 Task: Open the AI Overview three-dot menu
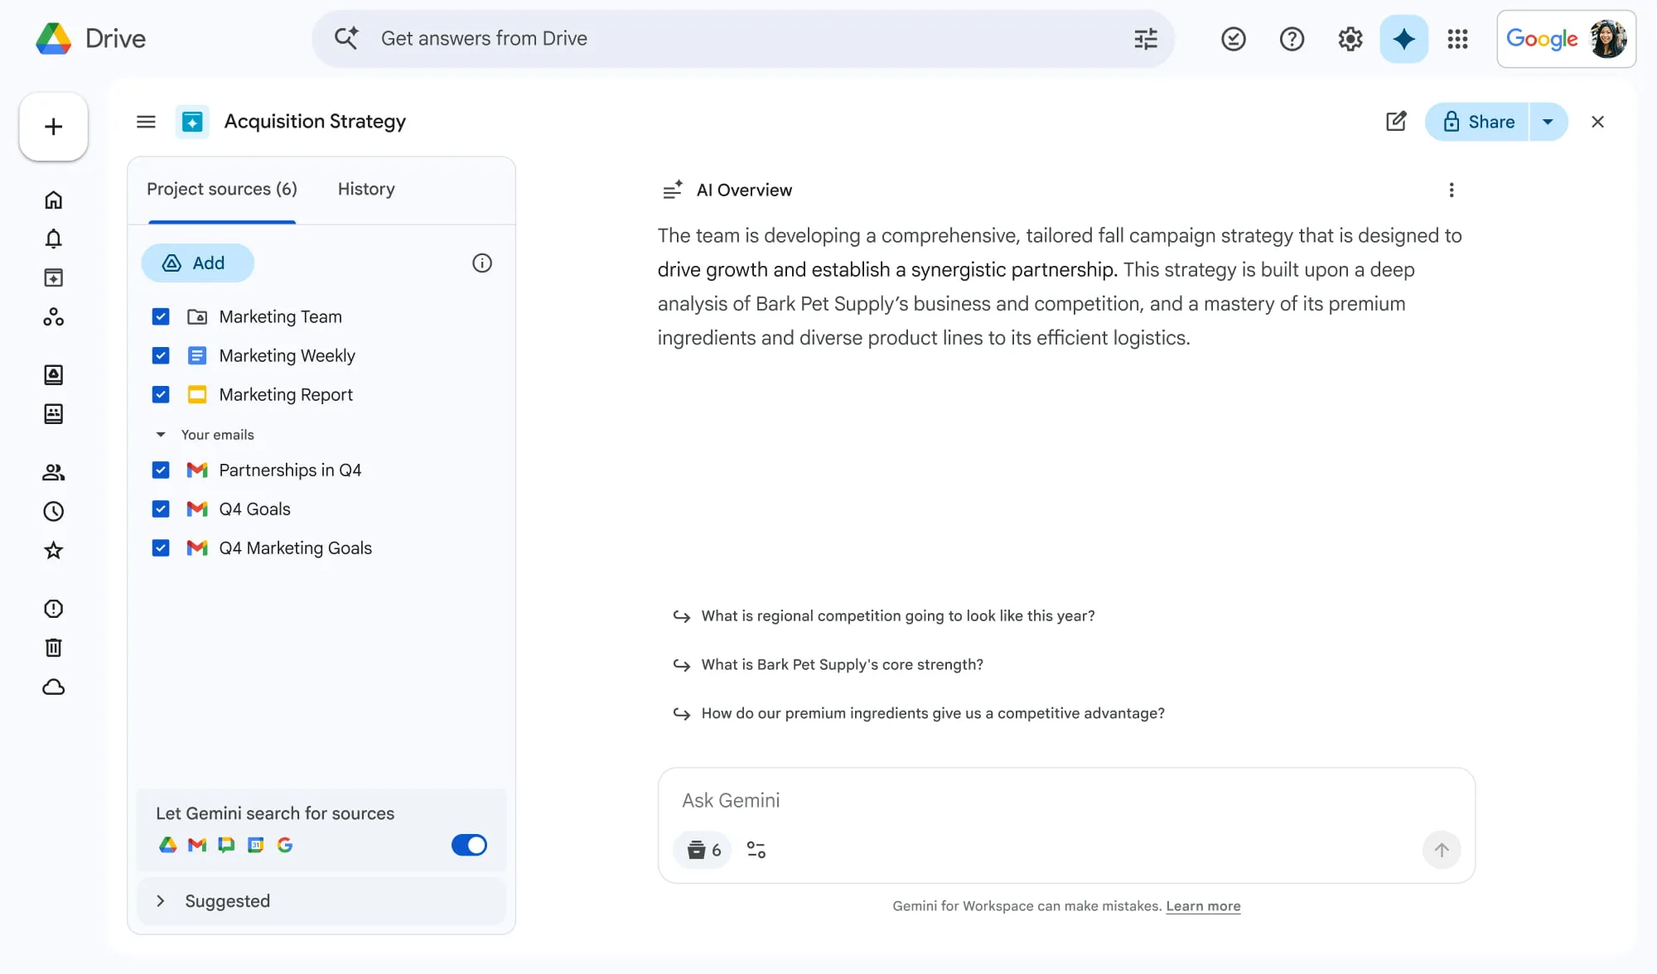[x=1452, y=190]
